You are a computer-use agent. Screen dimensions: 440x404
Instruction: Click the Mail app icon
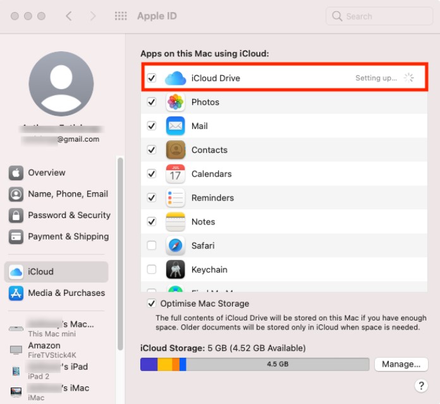coord(175,126)
